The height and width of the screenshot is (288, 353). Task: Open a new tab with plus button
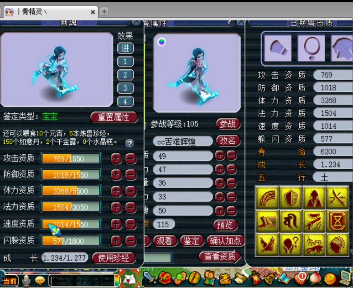coord(104,11)
